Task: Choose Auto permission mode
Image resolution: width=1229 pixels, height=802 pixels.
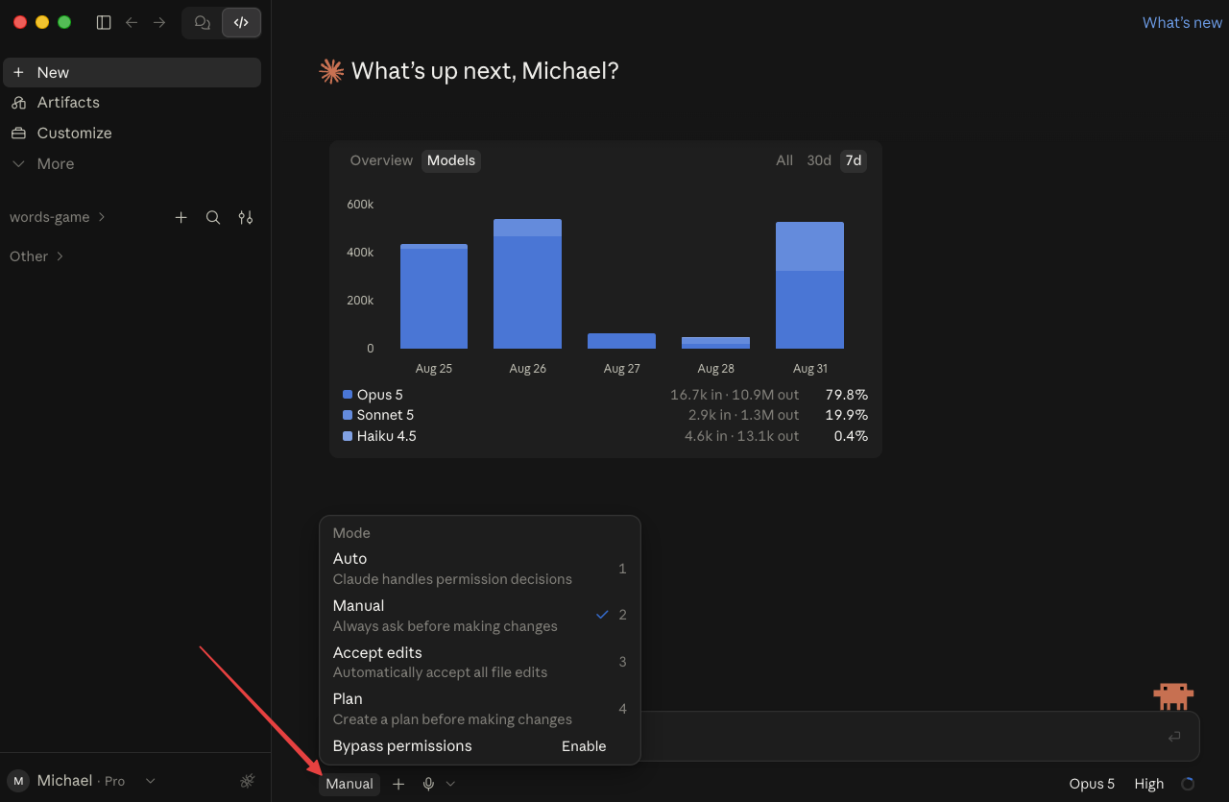Action: pyautogui.click(x=480, y=569)
